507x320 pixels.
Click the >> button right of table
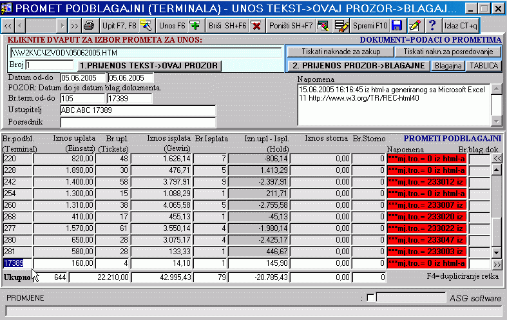497,264
